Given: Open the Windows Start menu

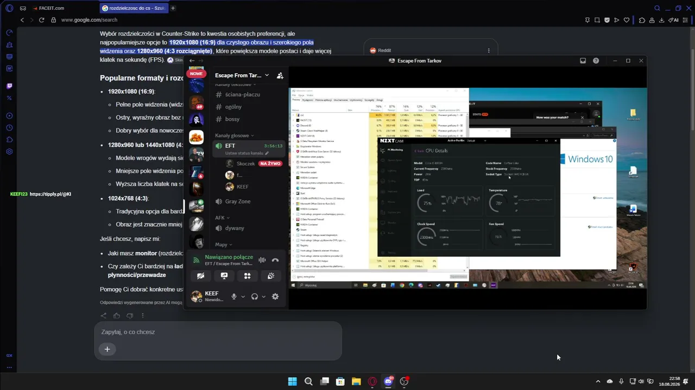Looking at the screenshot, I should (x=292, y=381).
